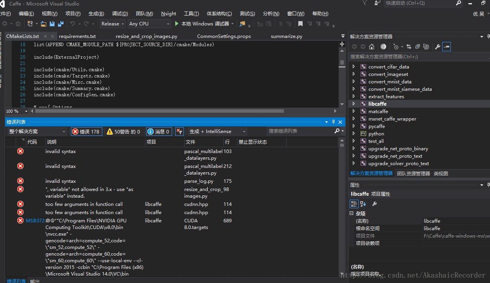Click the Save All icon
490x283 pixels.
coord(60,24)
